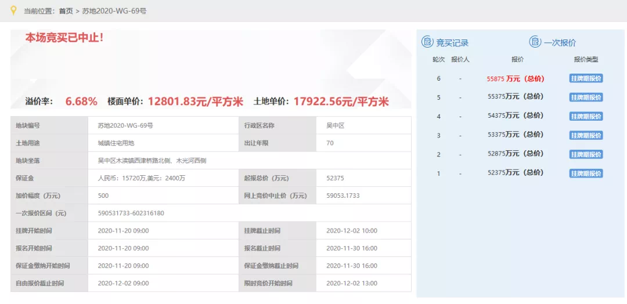Click 挂牌期报价 tag for round 2
The height and width of the screenshot is (304, 627).
pos(586,154)
